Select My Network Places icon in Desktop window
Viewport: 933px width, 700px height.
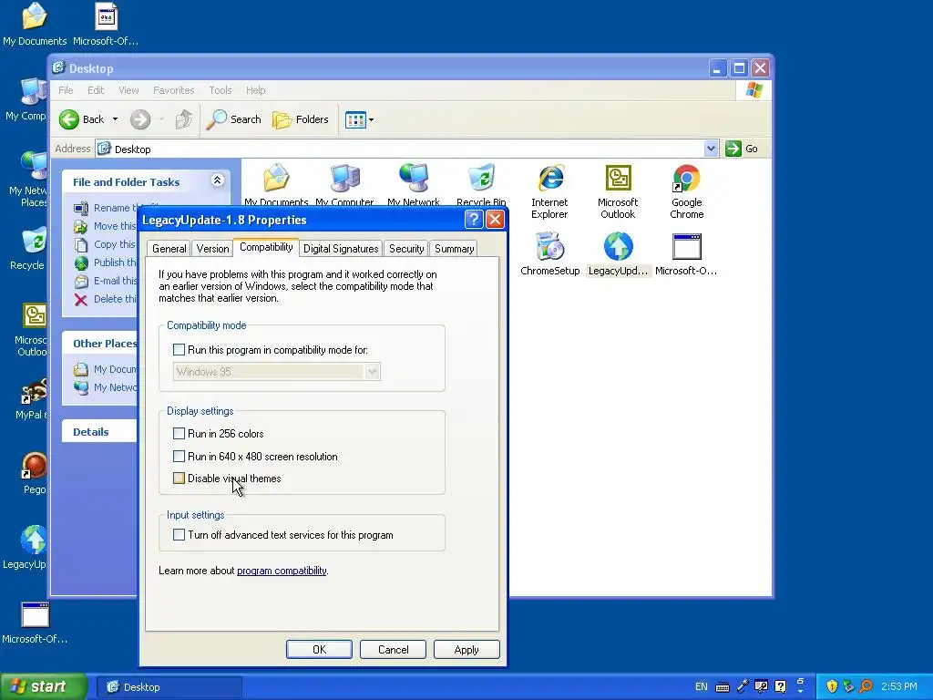pyautogui.click(x=414, y=185)
